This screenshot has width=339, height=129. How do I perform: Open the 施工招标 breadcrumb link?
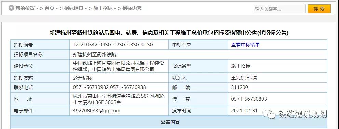103,9
